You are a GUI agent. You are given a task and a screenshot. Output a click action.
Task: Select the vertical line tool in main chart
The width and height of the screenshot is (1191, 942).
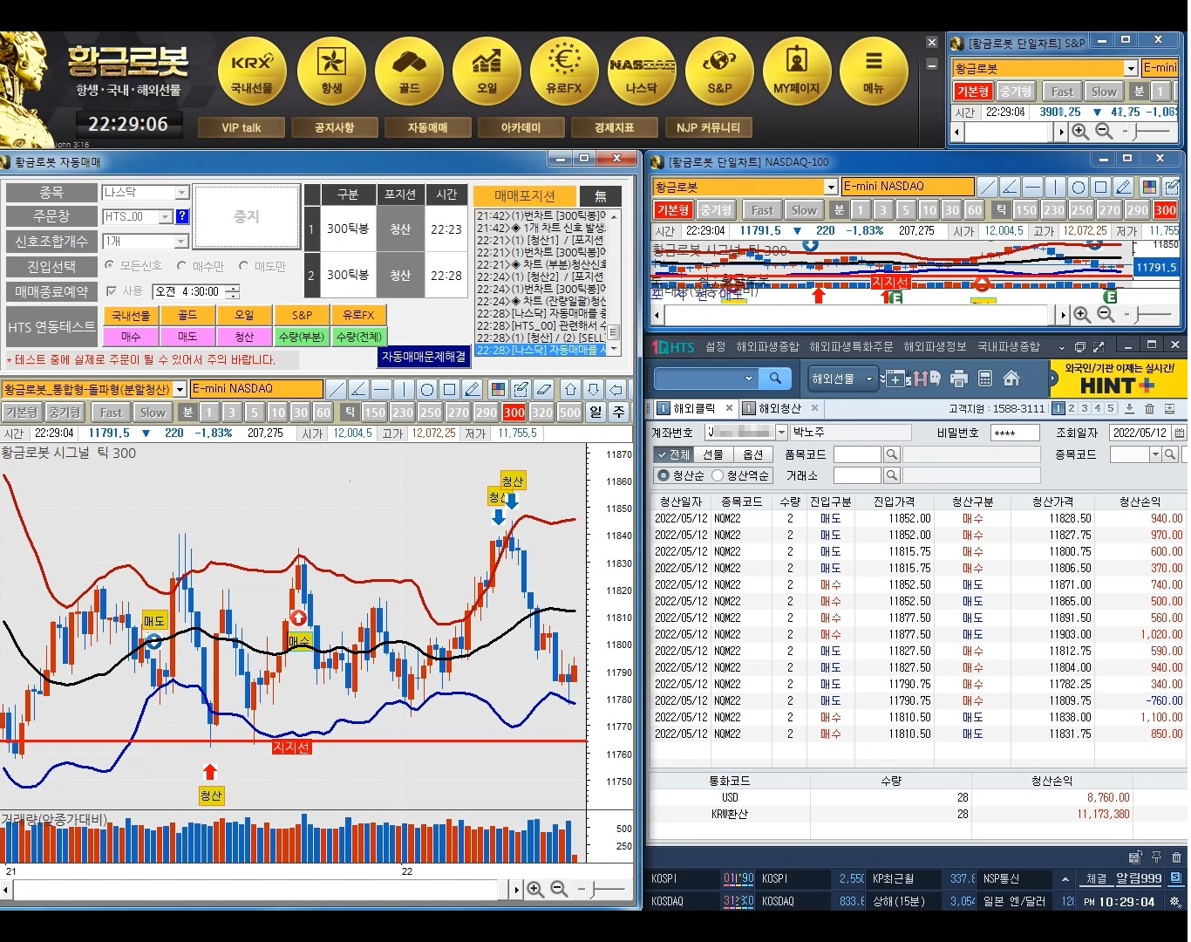click(404, 389)
